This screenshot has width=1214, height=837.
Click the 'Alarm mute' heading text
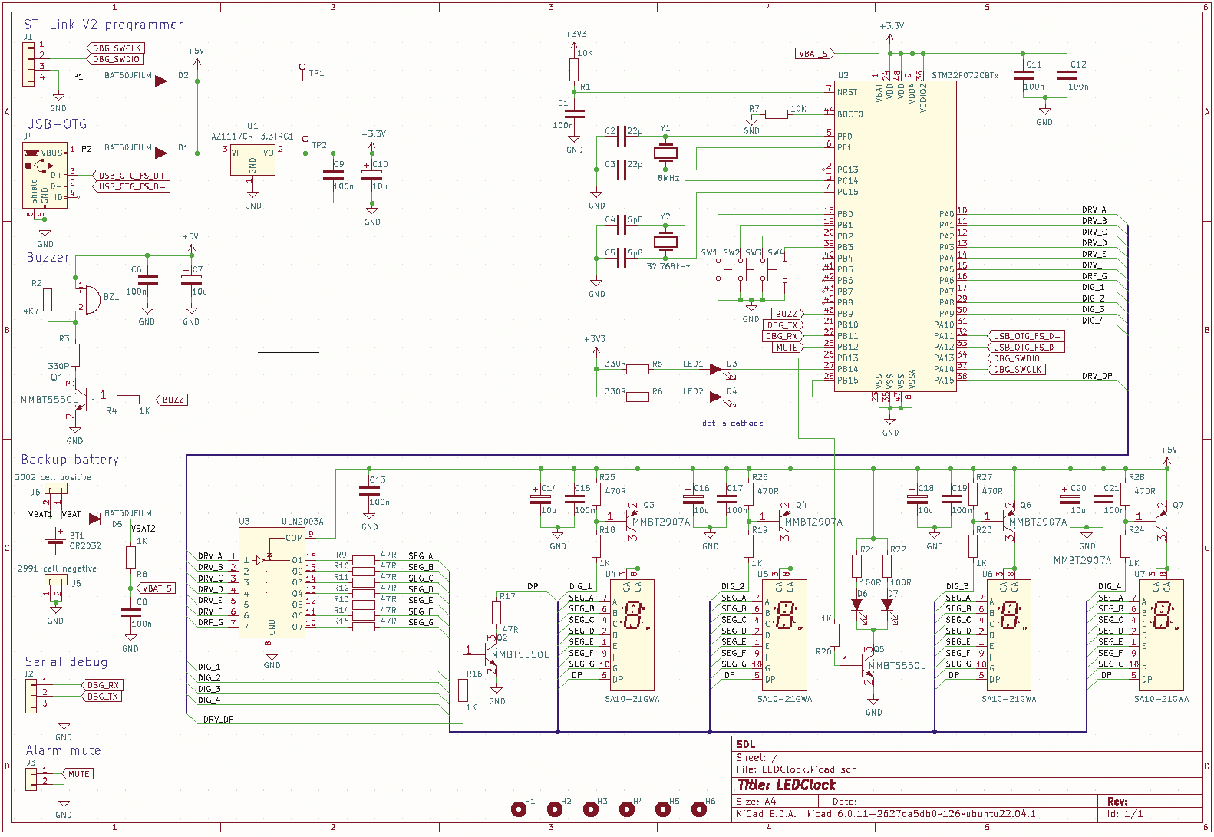click(64, 750)
